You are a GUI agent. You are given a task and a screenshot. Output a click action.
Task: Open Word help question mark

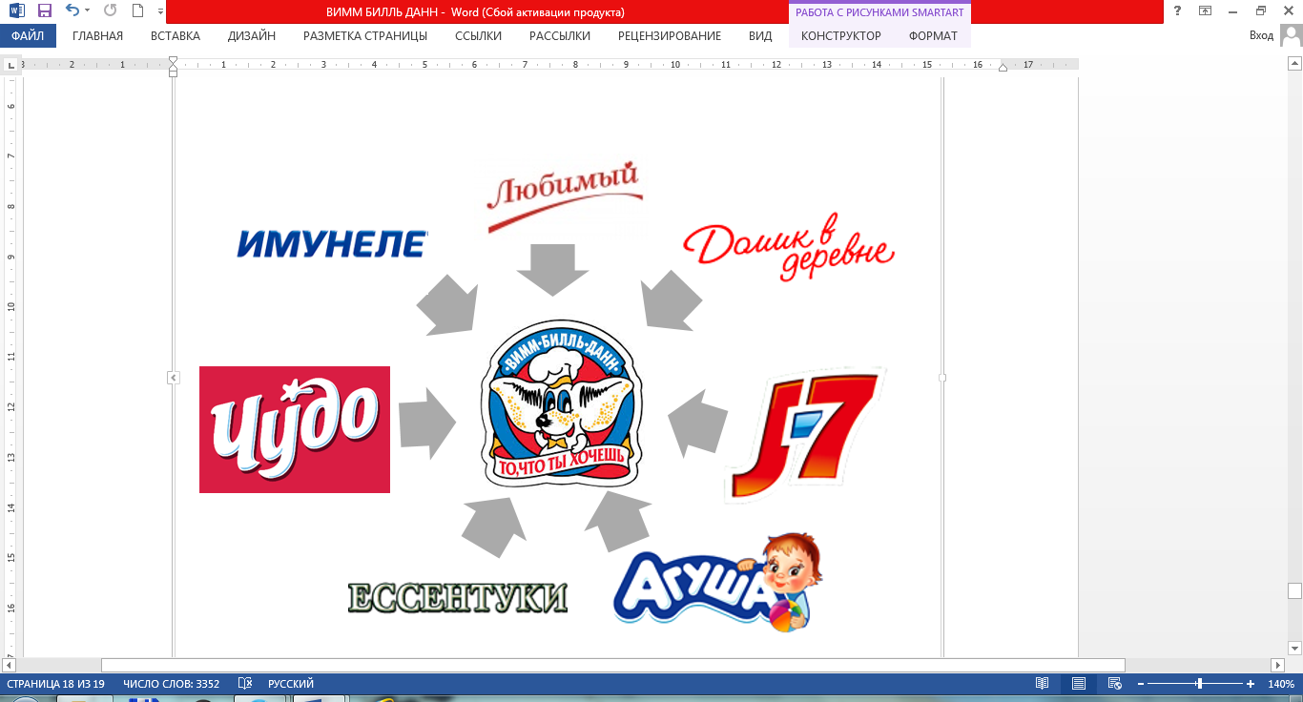(1177, 11)
